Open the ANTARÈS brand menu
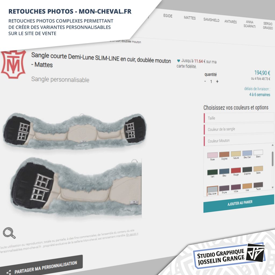The width and height of the screenshot is (275, 275). (x=230, y=21)
